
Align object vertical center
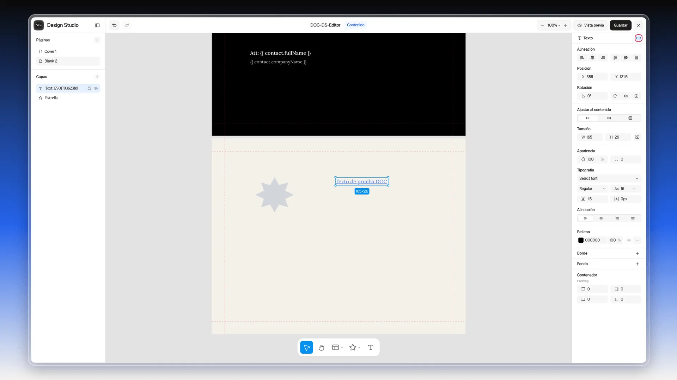coord(626,58)
